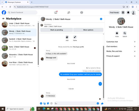139x111 pixels.
Task: Click the Add people icon
Action: (x=67, y=37)
